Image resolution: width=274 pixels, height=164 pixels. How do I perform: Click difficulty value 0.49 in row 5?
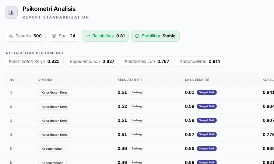(122, 149)
